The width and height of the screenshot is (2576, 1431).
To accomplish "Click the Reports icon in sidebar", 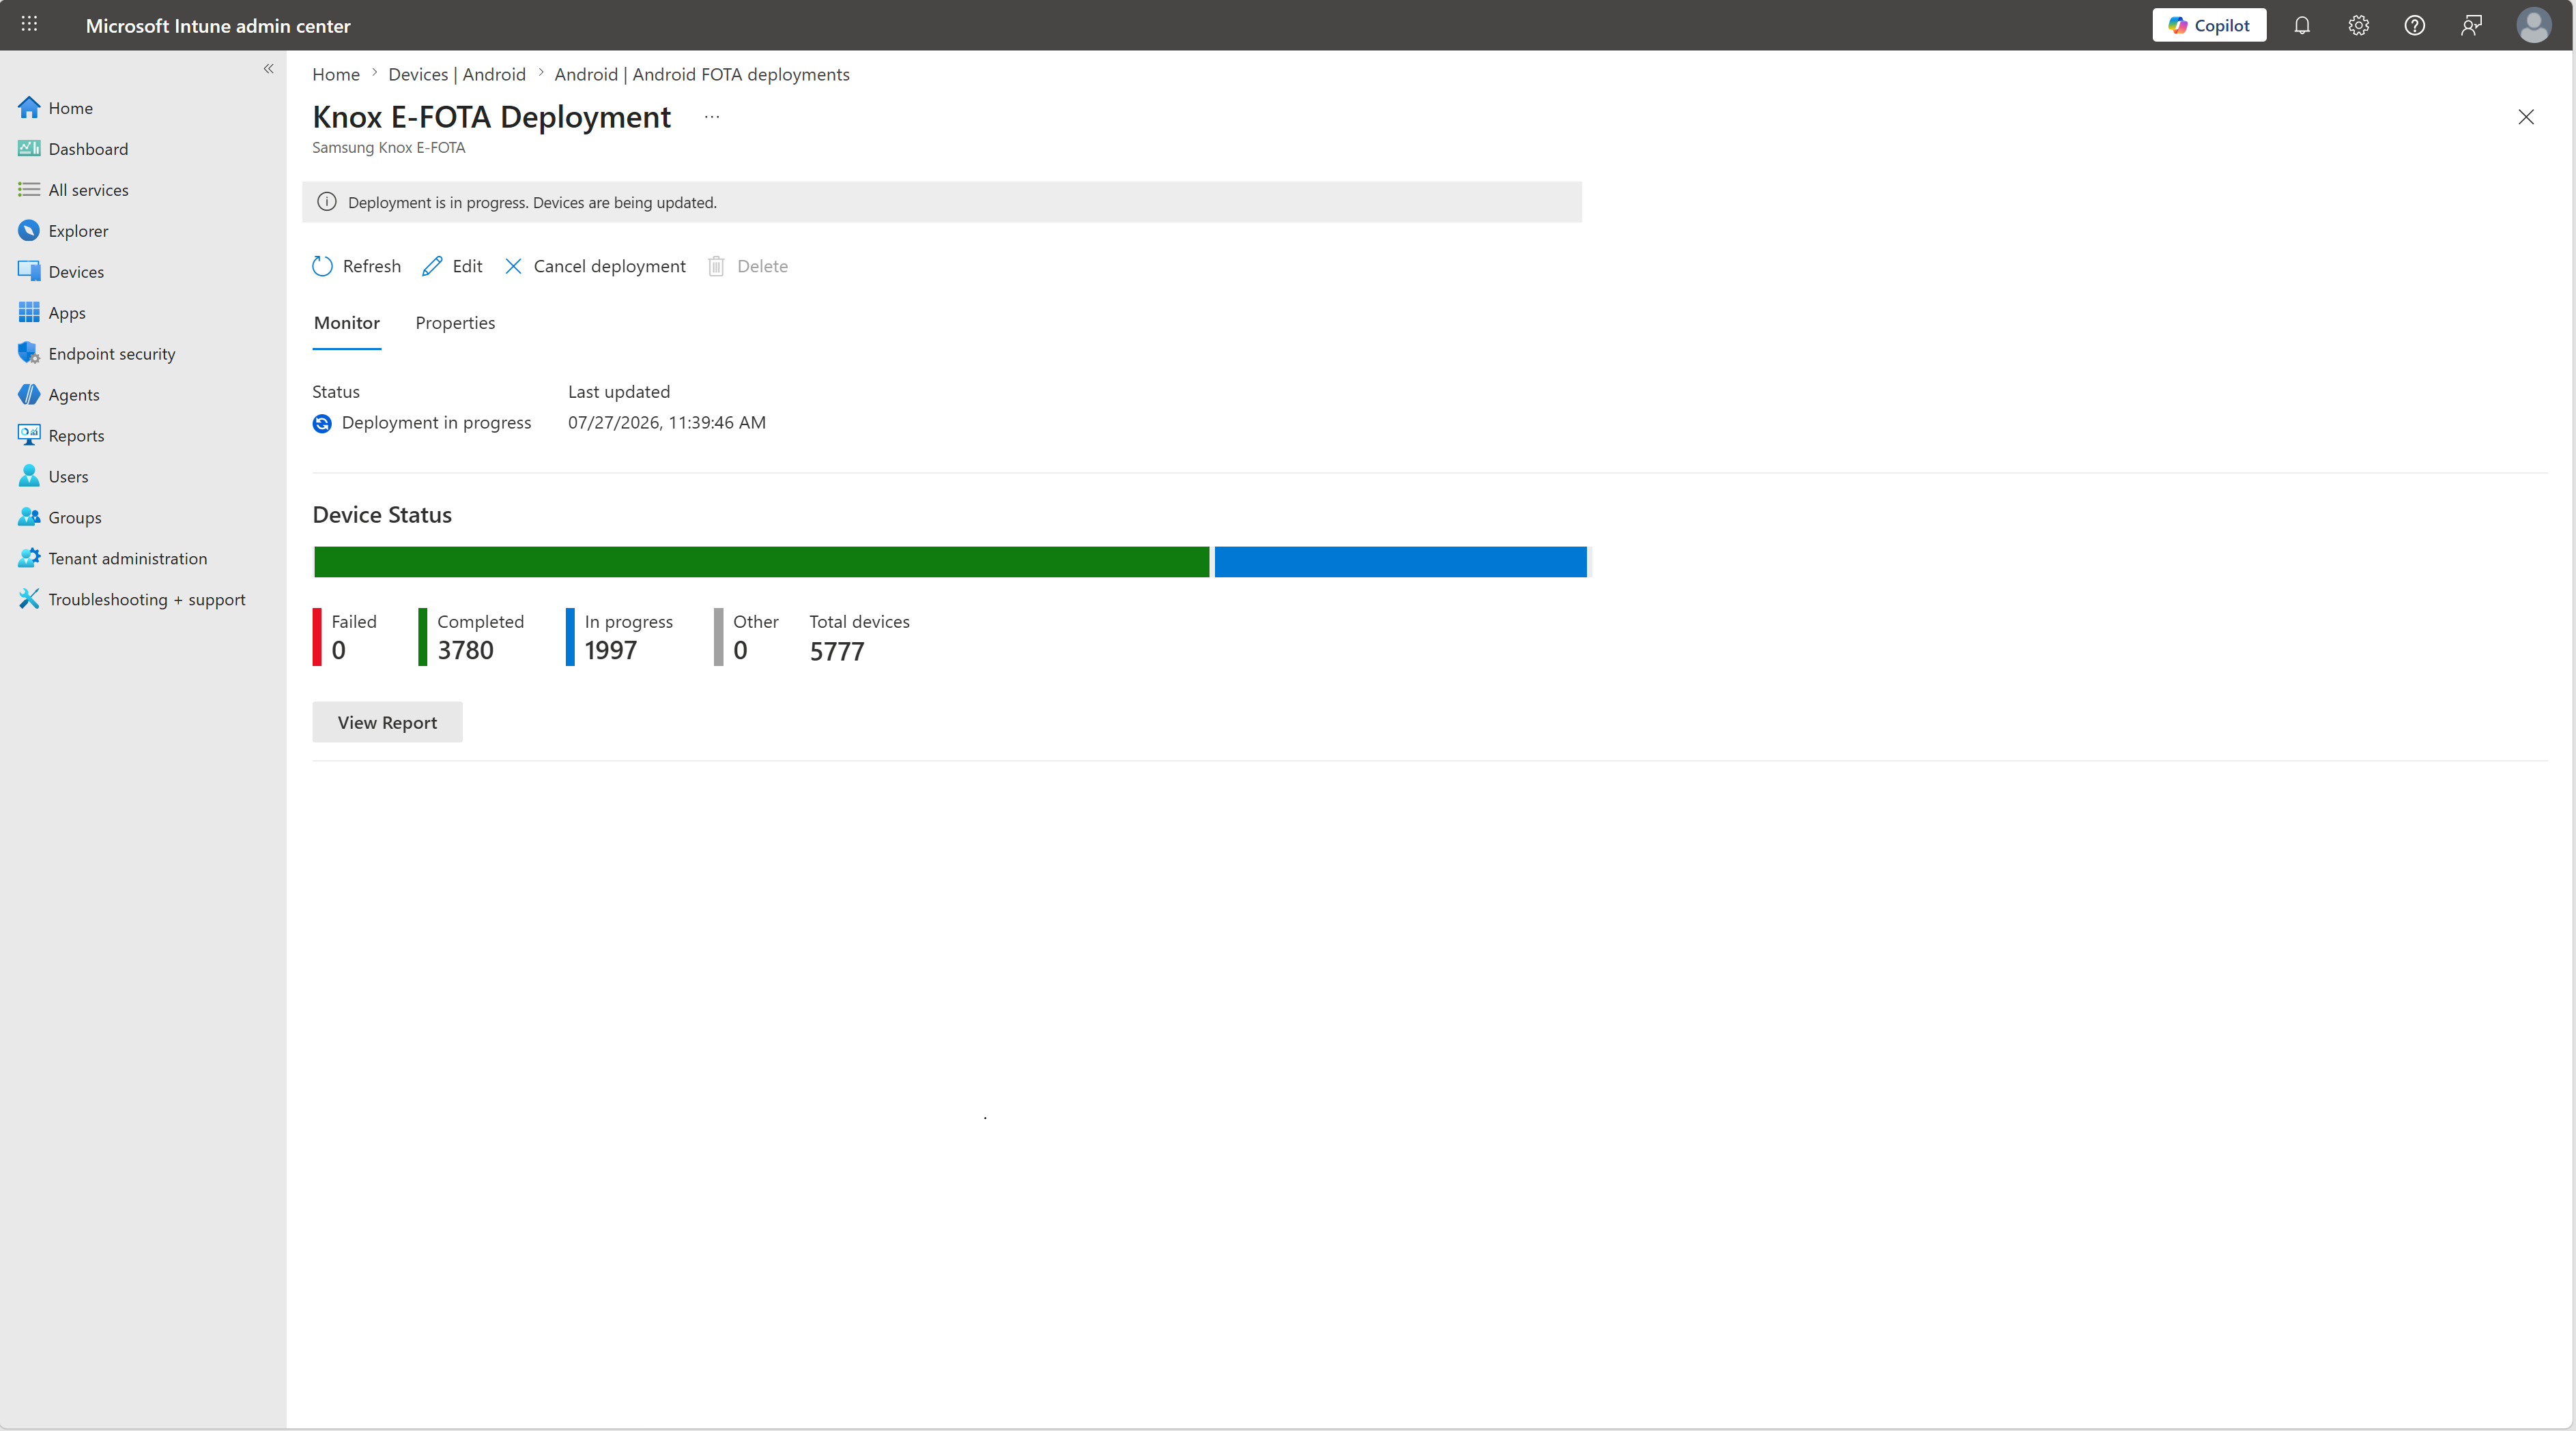I will point(29,435).
